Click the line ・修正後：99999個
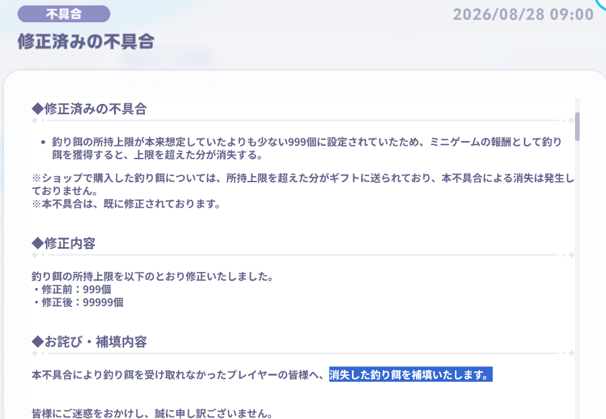606x419 pixels. 78,302
